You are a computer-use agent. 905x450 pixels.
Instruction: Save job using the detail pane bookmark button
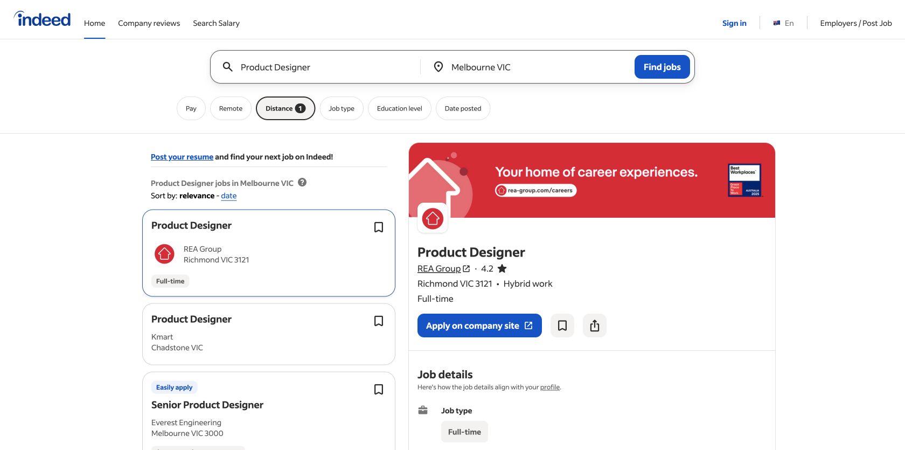pyautogui.click(x=562, y=326)
